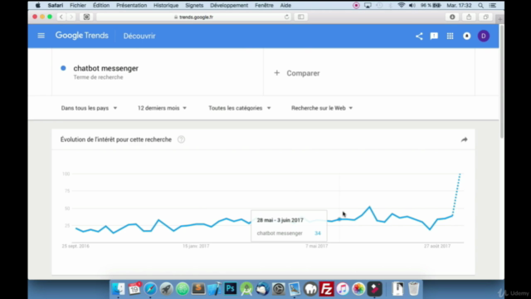Open the Présentation menu
This screenshot has height=299, width=531.
(131, 6)
